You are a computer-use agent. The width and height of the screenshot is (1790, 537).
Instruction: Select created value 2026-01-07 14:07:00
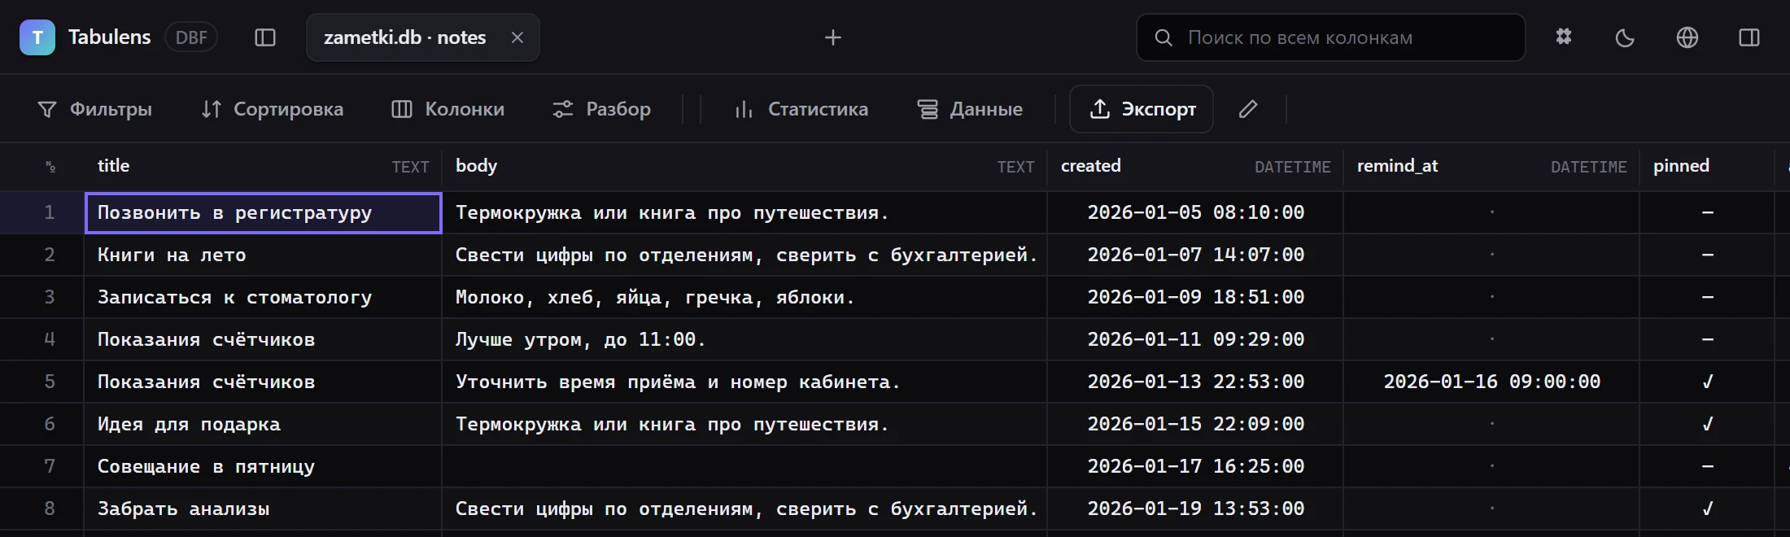click(x=1195, y=255)
